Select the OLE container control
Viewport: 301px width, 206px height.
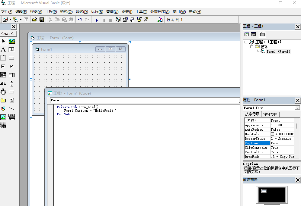[3, 126]
